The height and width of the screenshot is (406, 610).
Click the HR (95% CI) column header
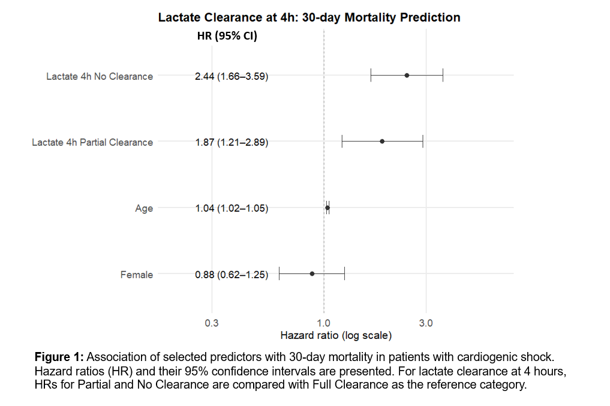227,36
